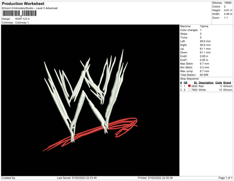Click the 'Code' column header
Screen dimensions: 234x181
click(219, 83)
